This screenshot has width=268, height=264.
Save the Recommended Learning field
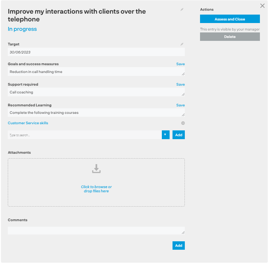[180, 105]
